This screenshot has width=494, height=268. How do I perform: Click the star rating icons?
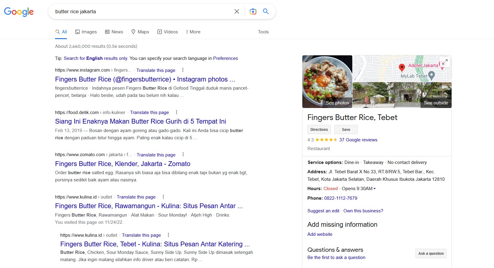326,140
